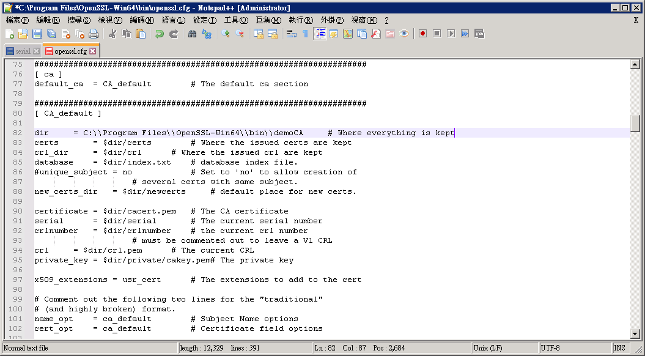This screenshot has height=356, width=645.
Task: Open Folder as Workspace icon
Action: (390, 34)
